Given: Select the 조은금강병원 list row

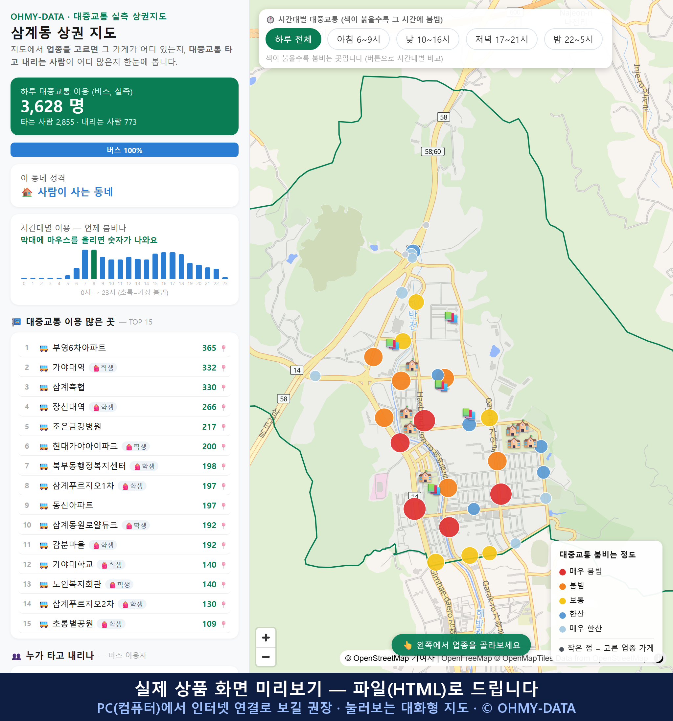Looking at the screenshot, I should click(125, 426).
